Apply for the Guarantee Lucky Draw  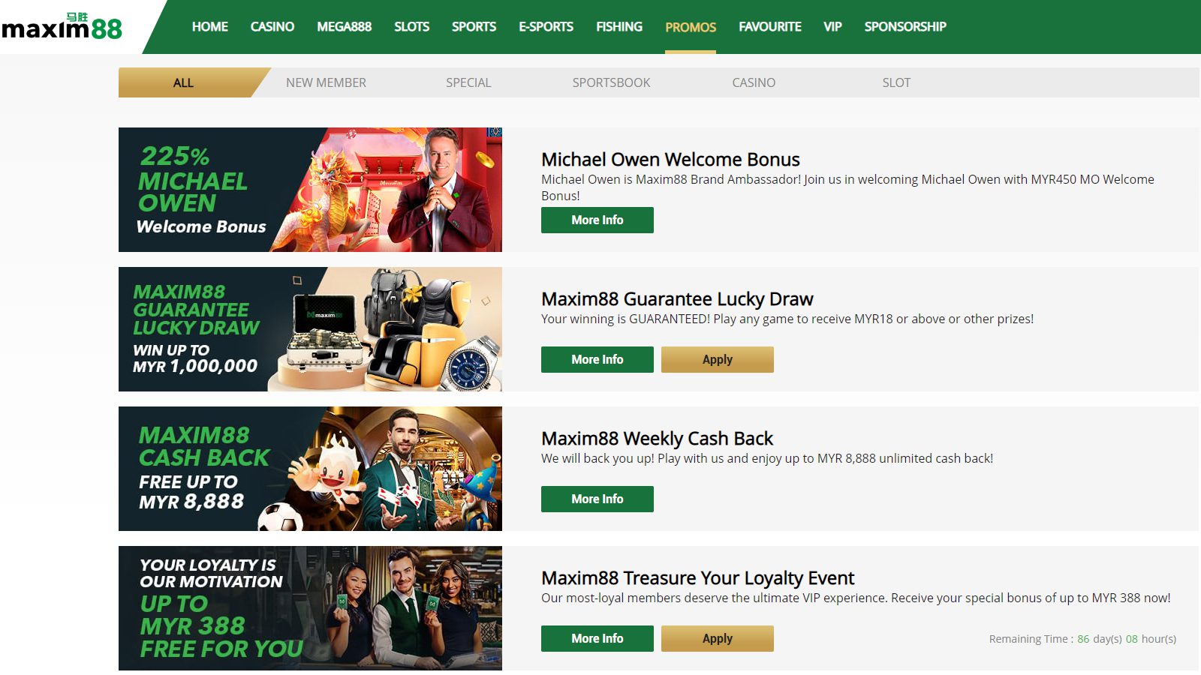[x=718, y=359]
